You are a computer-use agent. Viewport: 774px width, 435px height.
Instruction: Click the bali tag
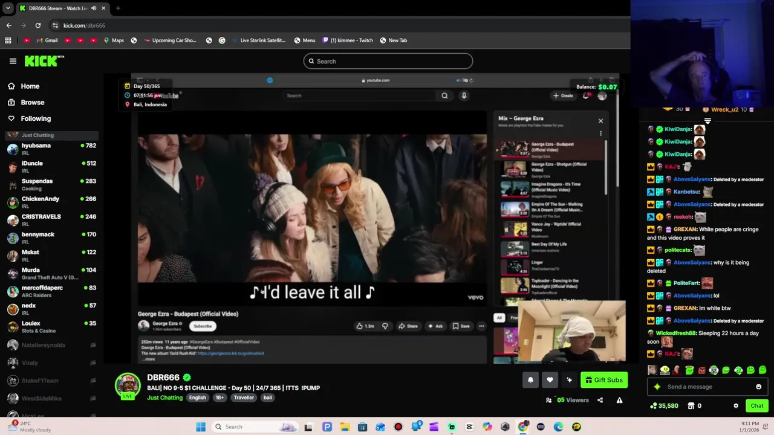pos(267,398)
